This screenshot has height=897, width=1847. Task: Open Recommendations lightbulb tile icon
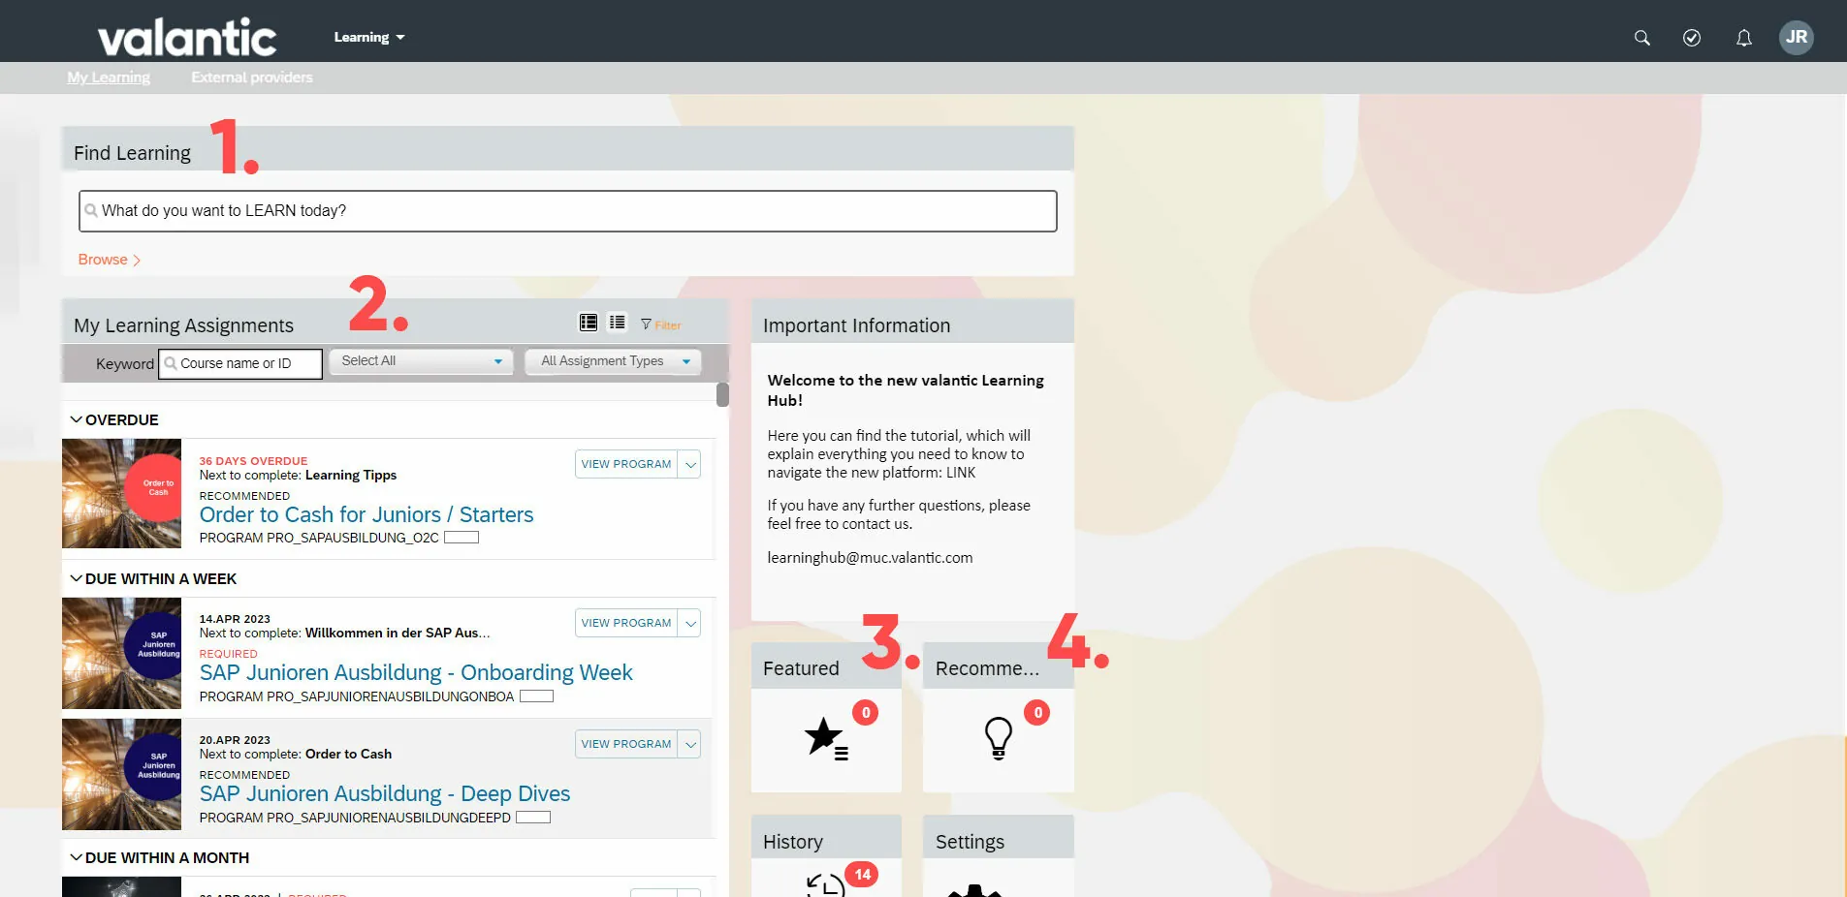[x=999, y=738]
